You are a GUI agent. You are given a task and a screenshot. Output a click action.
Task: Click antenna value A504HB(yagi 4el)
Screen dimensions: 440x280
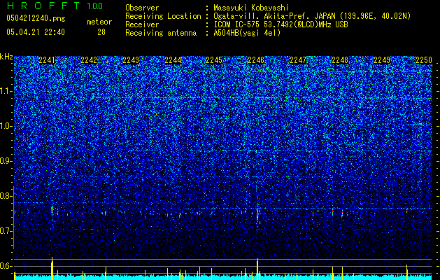click(x=247, y=33)
